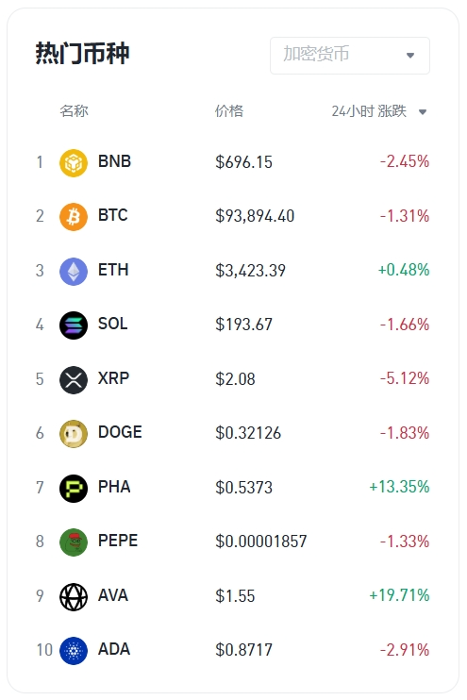Click the orange Bitcoin logo icon
The height and width of the screenshot is (700, 467).
point(74,217)
